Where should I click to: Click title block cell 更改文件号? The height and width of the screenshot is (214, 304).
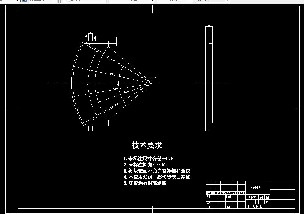226,193
